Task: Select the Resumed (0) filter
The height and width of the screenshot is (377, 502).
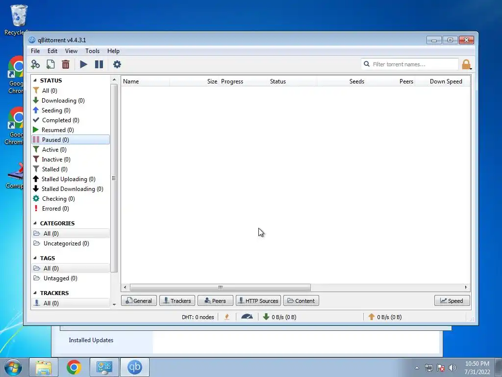Action: point(71,130)
